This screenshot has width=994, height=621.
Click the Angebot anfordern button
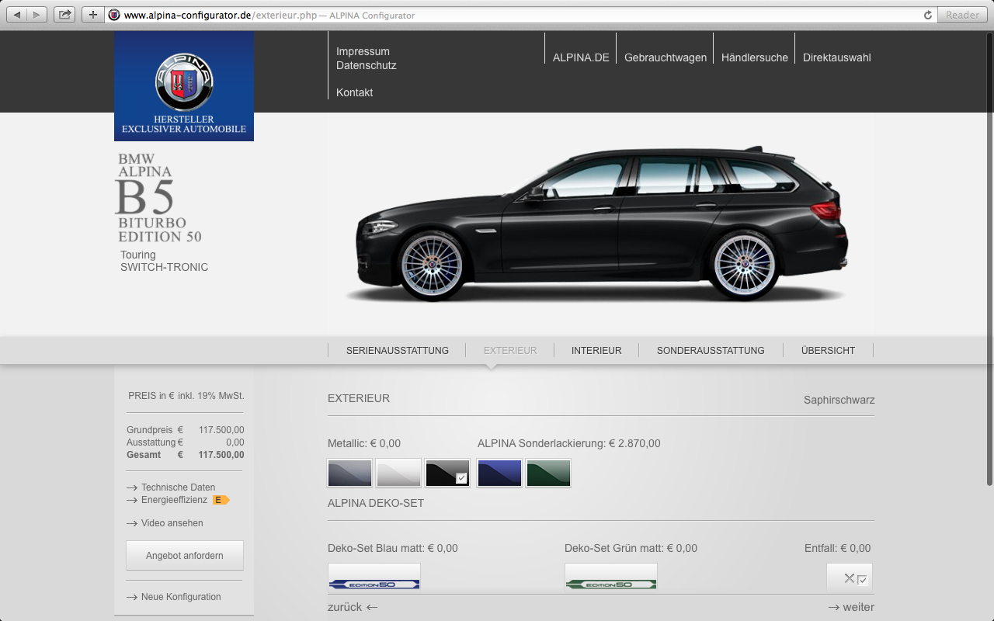[185, 556]
